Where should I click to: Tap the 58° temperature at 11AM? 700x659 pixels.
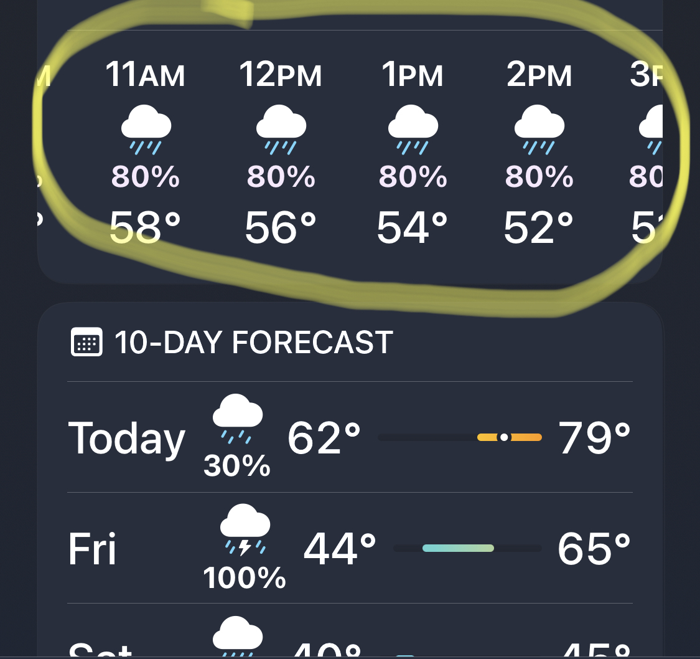point(146,228)
